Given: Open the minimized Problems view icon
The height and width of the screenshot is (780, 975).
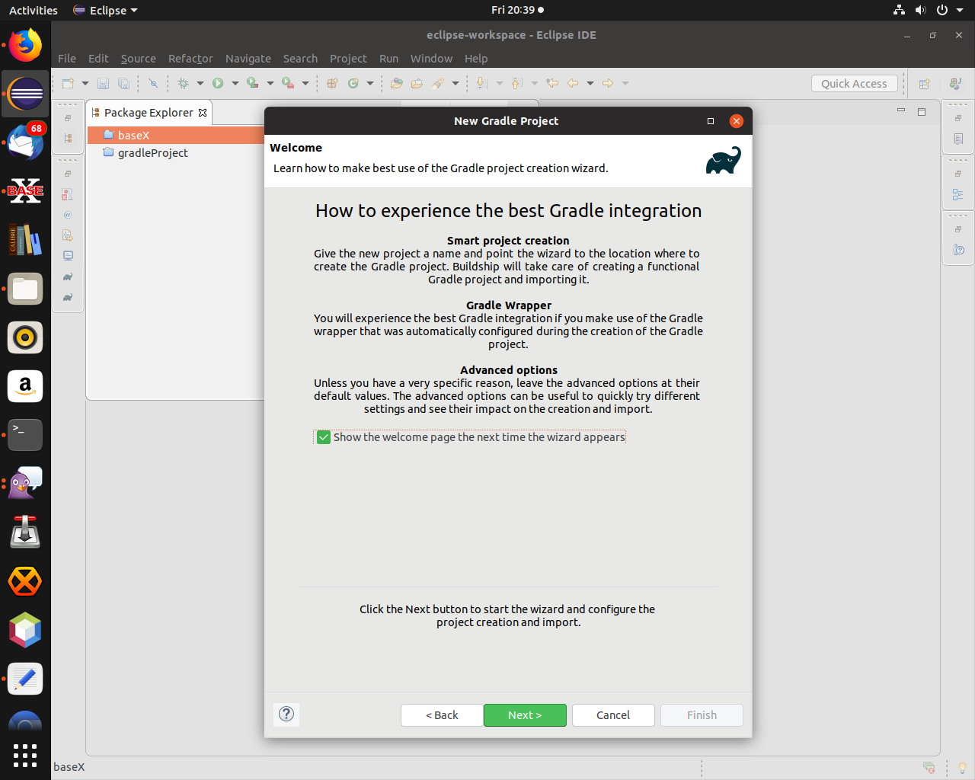Looking at the screenshot, I should [68, 194].
